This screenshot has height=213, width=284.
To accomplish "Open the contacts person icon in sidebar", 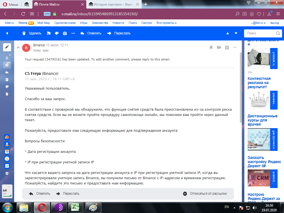I will pyautogui.click(x=7, y=144).
